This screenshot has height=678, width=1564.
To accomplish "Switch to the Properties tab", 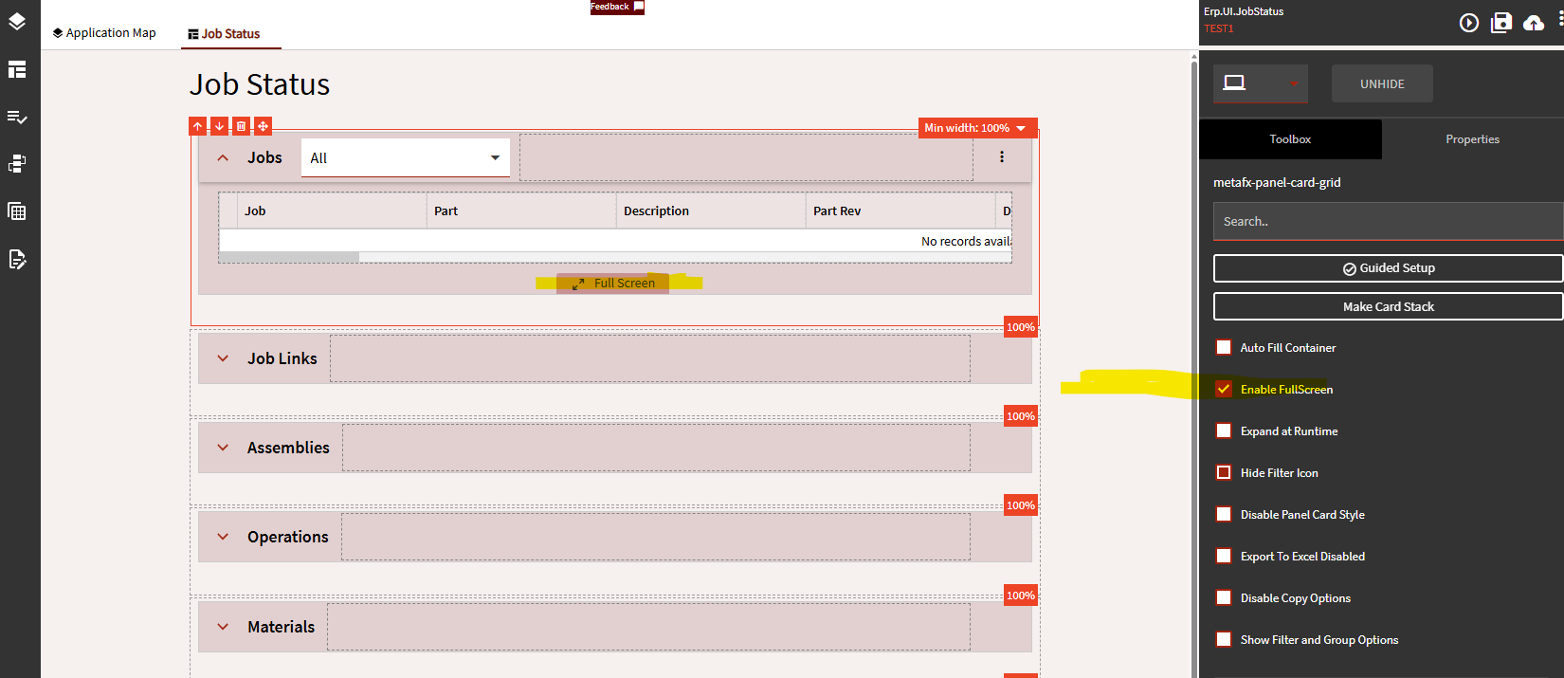I will [x=1472, y=139].
